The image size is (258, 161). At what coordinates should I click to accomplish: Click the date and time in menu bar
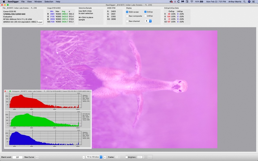point(216,2)
